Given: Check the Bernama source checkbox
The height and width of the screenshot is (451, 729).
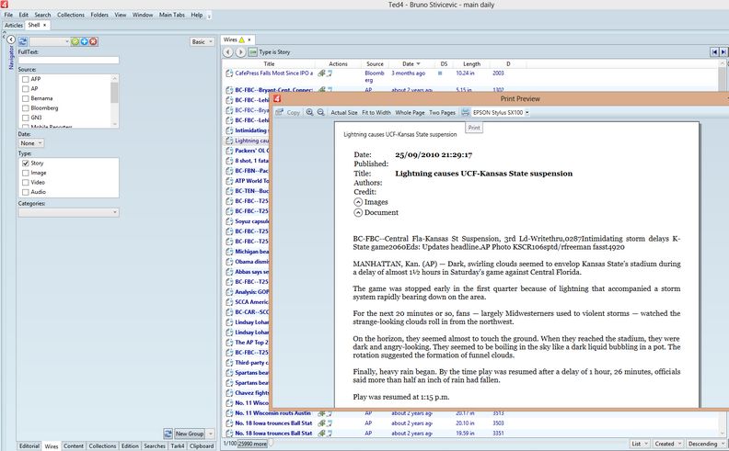Looking at the screenshot, I should pyautogui.click(x=26, y=98).
